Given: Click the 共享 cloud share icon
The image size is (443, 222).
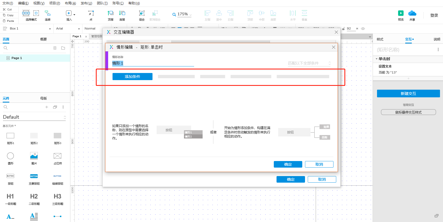Looking at the screenshot, I should click(412, 13).
